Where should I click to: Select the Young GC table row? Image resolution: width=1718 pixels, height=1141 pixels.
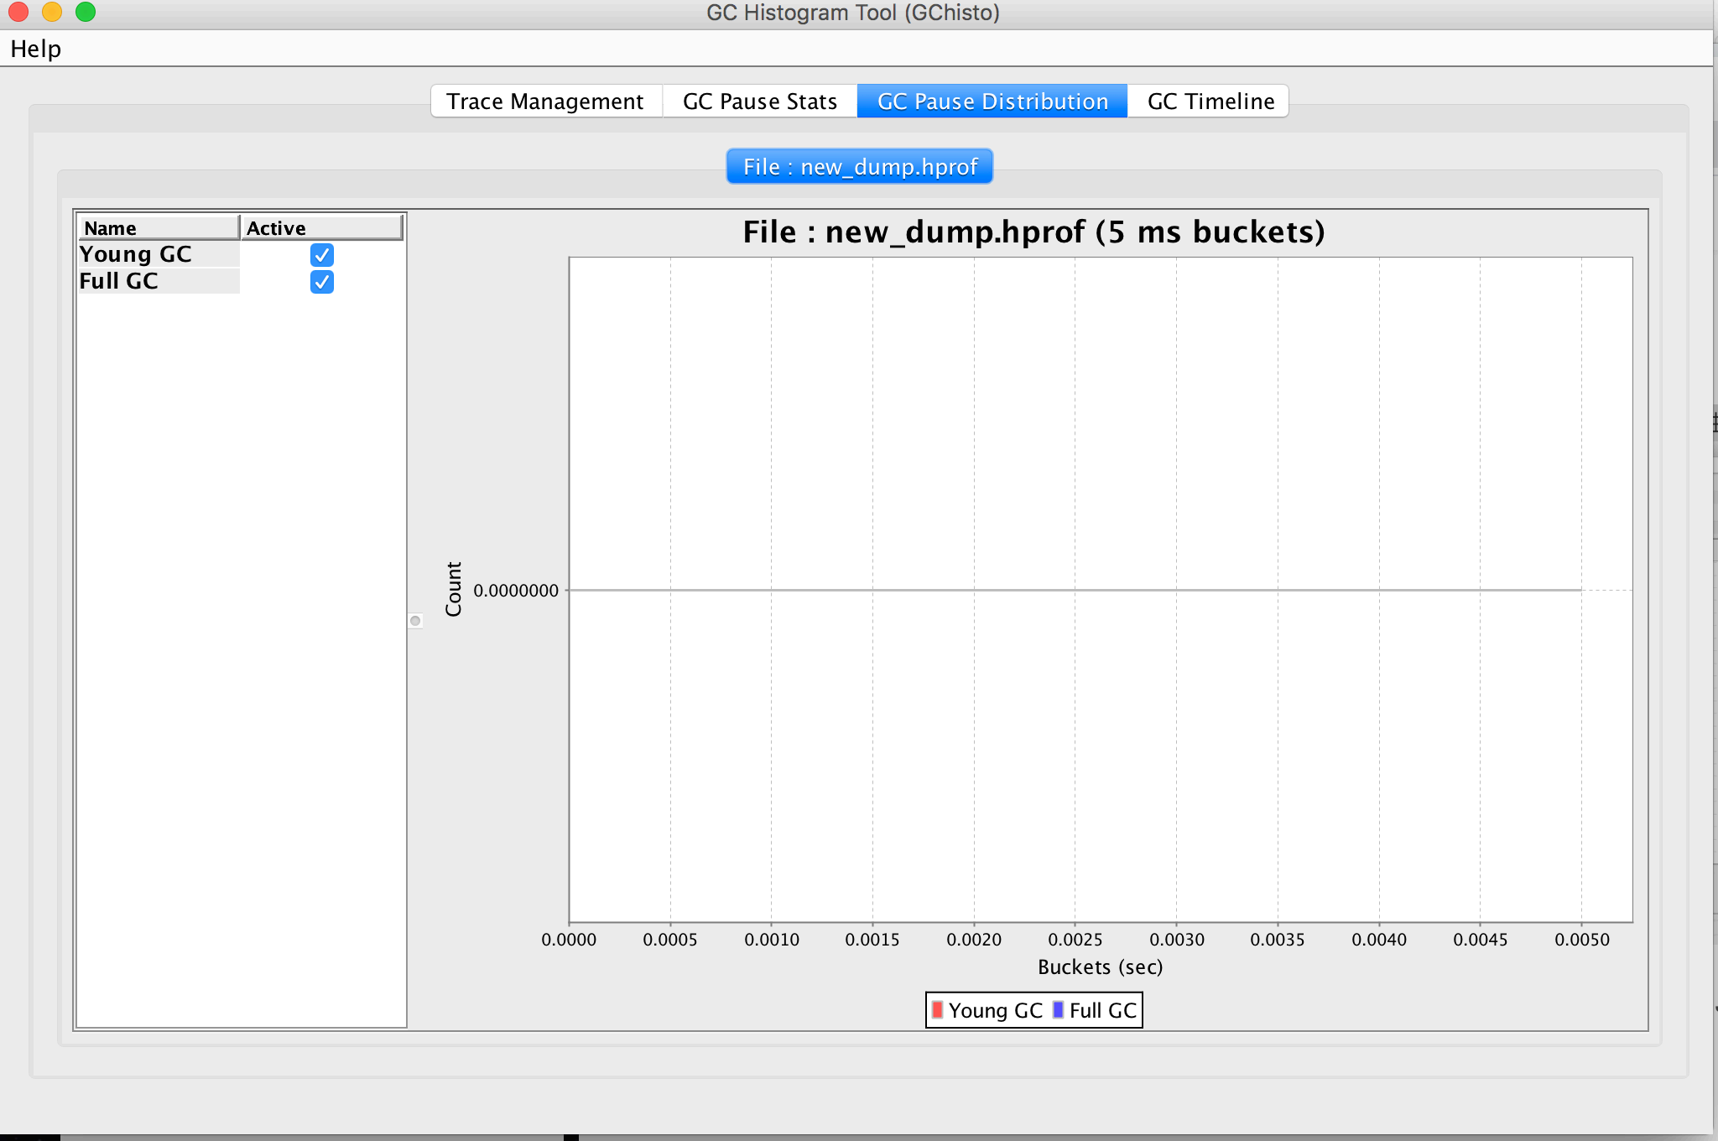(158, 254)
